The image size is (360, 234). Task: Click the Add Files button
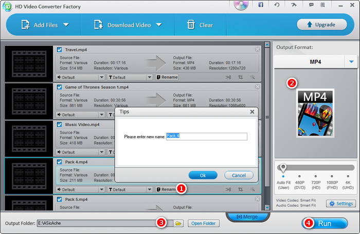tap(40, 25)
